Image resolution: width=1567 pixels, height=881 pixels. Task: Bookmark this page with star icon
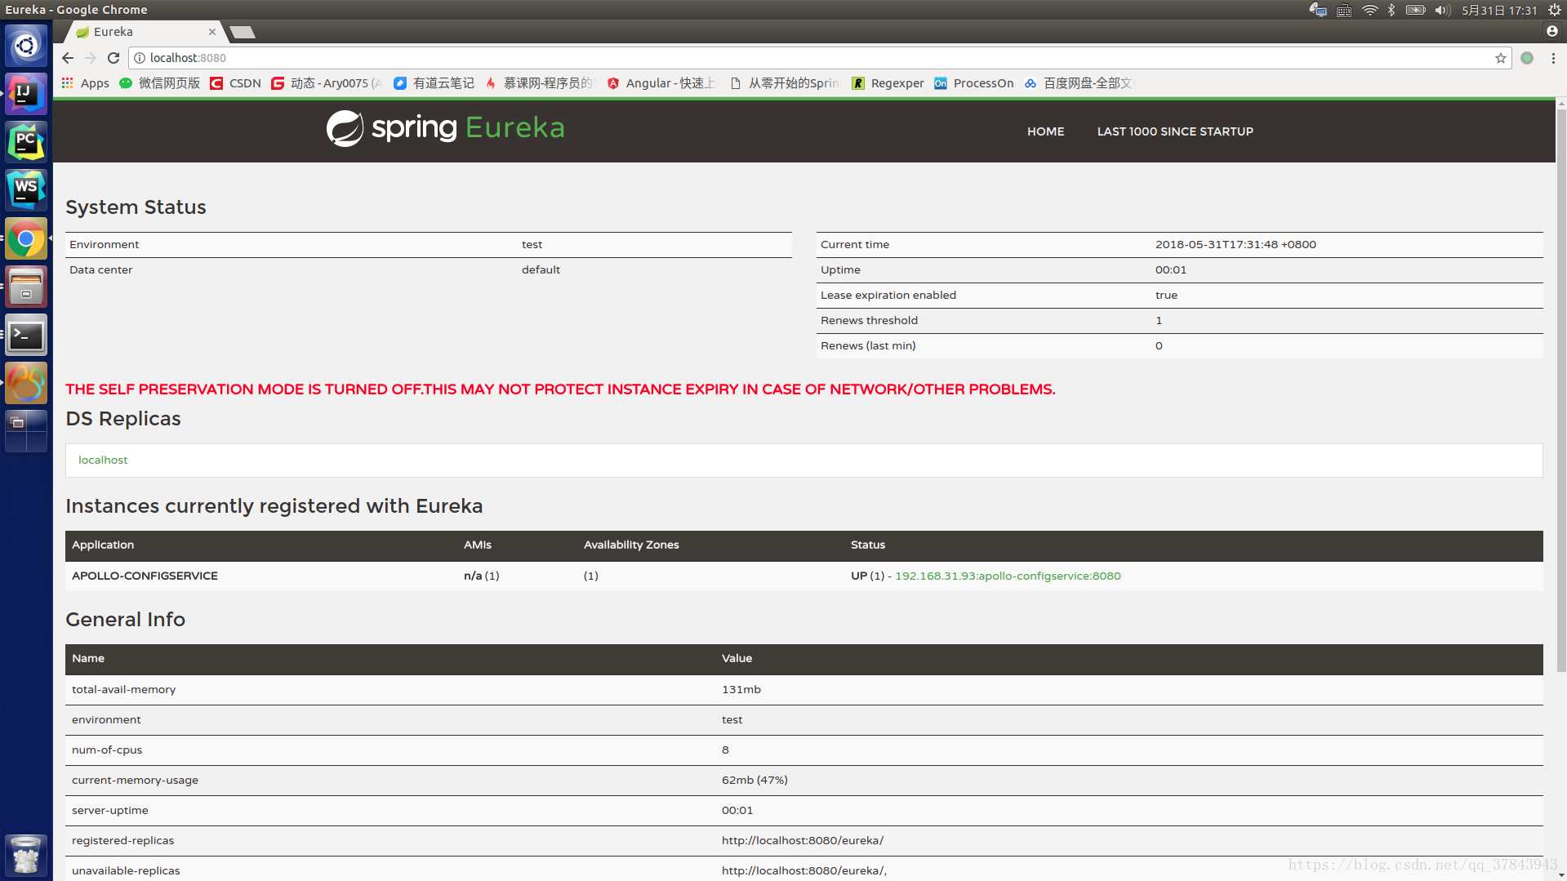[x=1501, y=58]
